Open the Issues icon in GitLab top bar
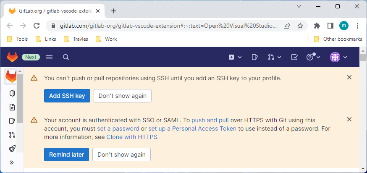Image resolution: width=367 pixels, height=173 pixels. [x=254, y=57]
